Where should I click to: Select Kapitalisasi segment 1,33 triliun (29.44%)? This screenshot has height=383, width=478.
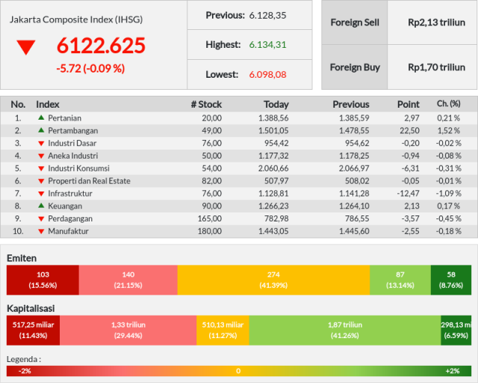[128, 330]
